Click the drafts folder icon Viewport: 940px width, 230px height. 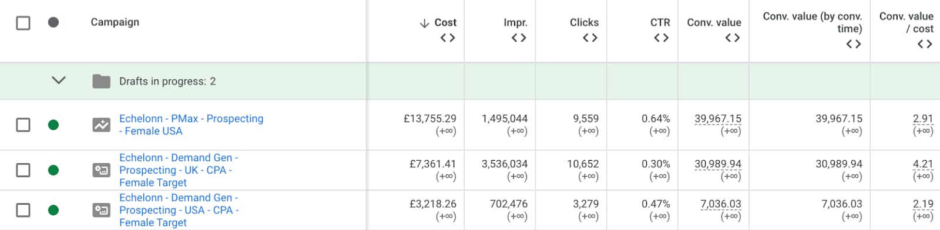[x=101, y=81]
